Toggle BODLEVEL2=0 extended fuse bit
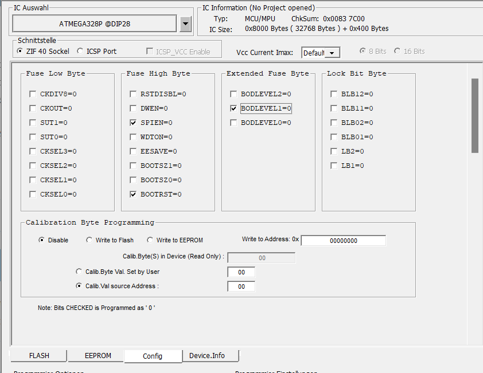 coord(233,94)
